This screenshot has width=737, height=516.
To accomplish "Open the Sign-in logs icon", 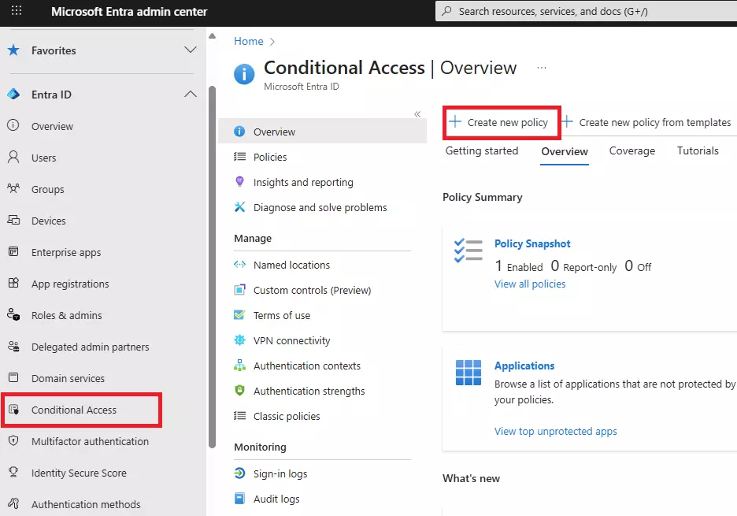I will [240, 473].
